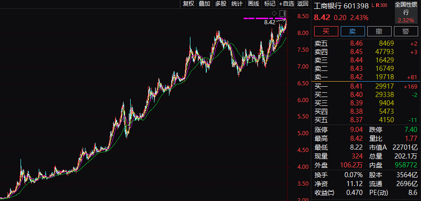Viewport: 421px width, 201px height.
Task: Select the 买二 row at 8.40
Action: click(x=365, y=95)
